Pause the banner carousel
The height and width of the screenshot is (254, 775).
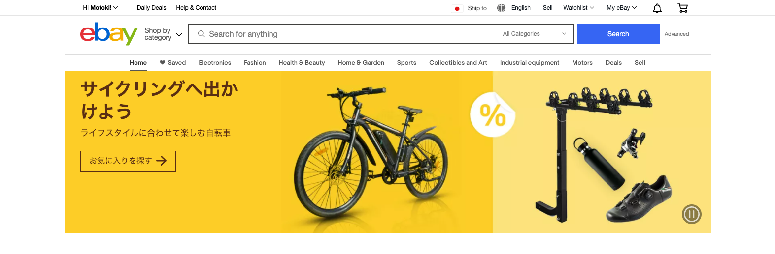click(x=691, y=214)
